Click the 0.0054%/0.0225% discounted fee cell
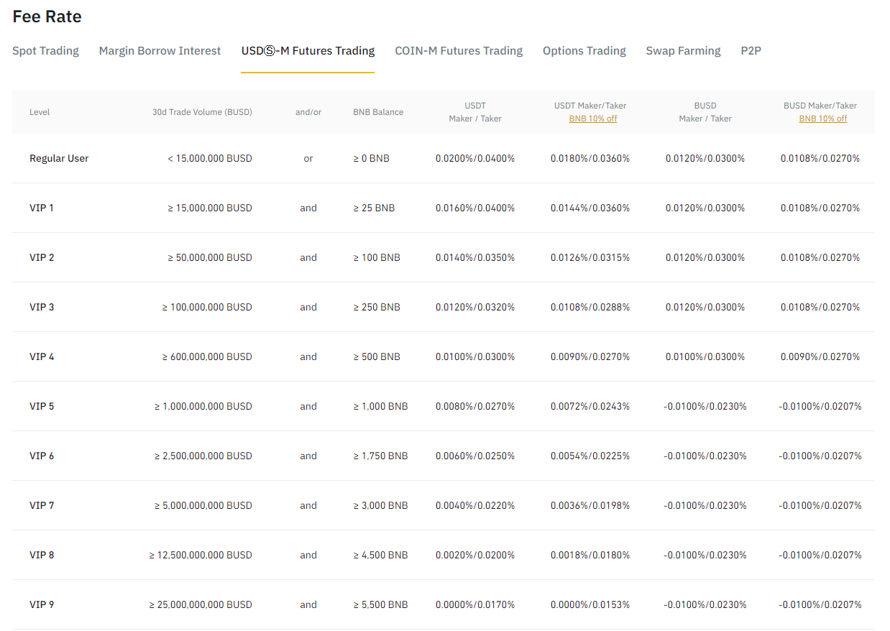Viewport: 890px width, 631px height. click(x=590, y=456)
